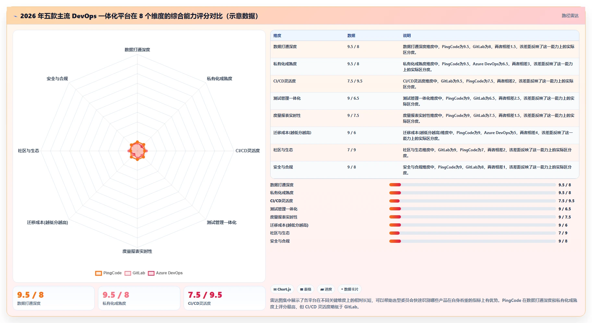Select the 数据卡片 tag chip

click(350, 289)
